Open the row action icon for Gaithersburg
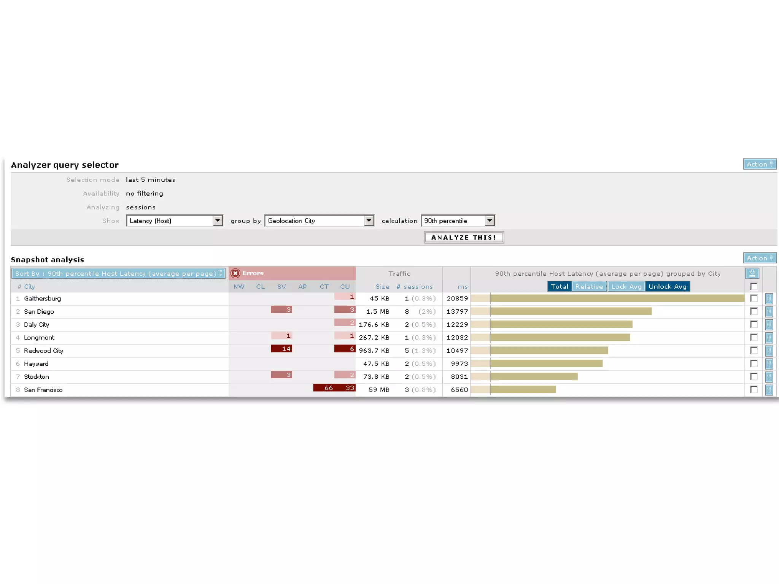The width and height of the screenshot is (779, 584). coord(769,298)
